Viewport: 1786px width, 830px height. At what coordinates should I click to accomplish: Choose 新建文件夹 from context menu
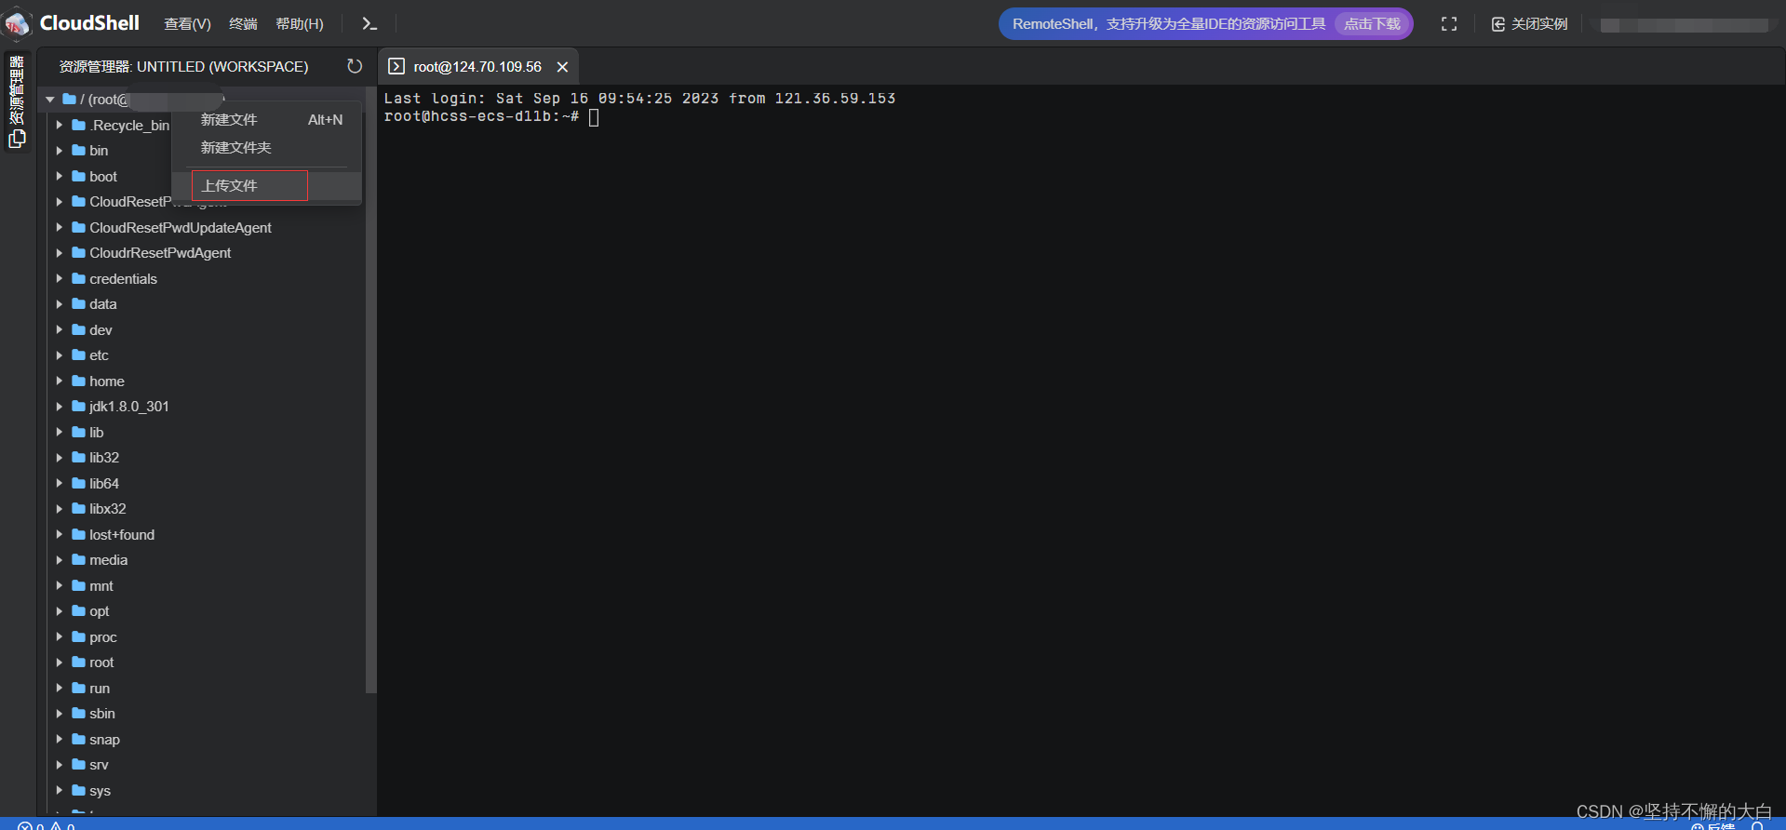coord(267,147)
